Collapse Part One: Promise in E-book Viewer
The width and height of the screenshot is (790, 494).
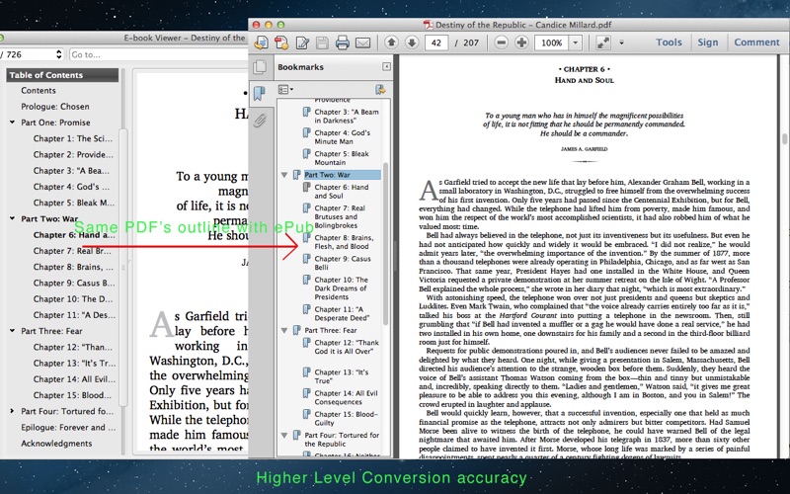[x=12, y=122]
